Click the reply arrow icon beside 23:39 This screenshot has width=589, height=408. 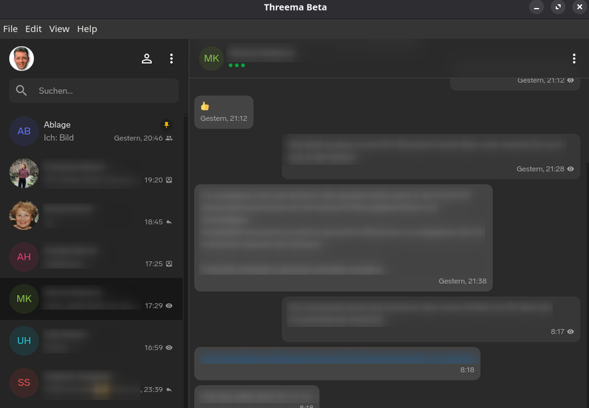(x=169, y=390)
